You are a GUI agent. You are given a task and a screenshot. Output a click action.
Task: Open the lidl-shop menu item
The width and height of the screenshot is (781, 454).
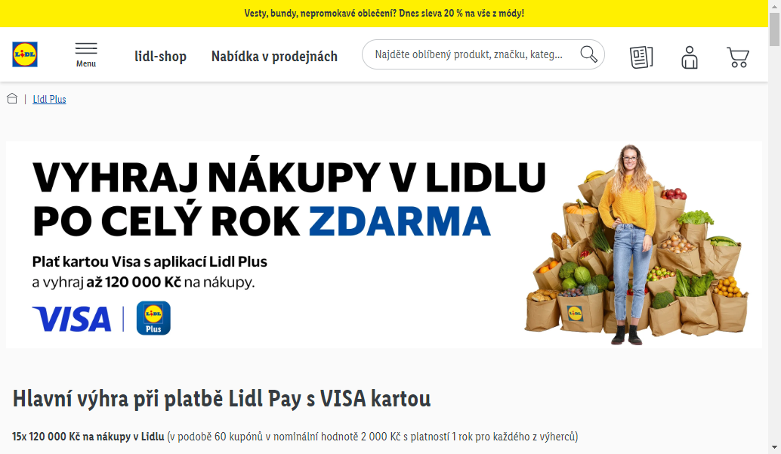[160, 57]
